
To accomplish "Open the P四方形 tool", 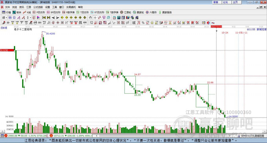I will click(x=39, y=12).
